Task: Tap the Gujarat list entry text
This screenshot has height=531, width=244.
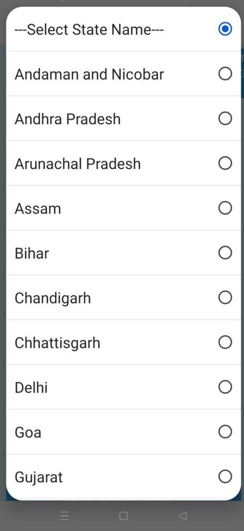Action: pos(39,478)
